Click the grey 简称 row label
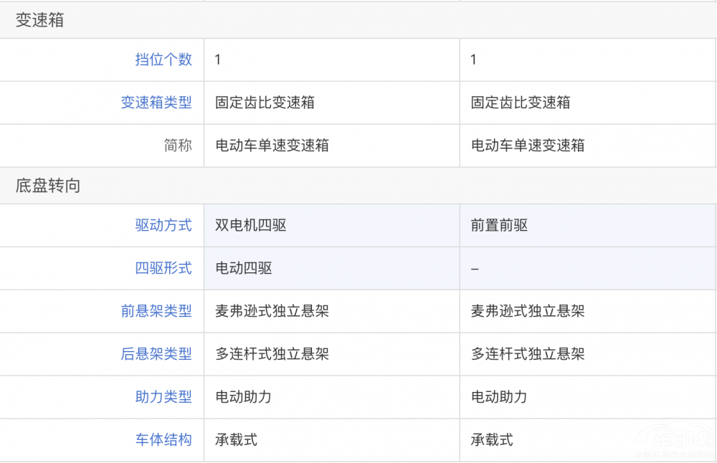This screenshot has width=717, height=463. [178, 145]
